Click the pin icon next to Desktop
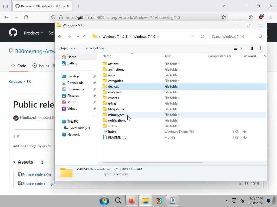The height and width of the screenshot is (207, 277). pos(94,76)
